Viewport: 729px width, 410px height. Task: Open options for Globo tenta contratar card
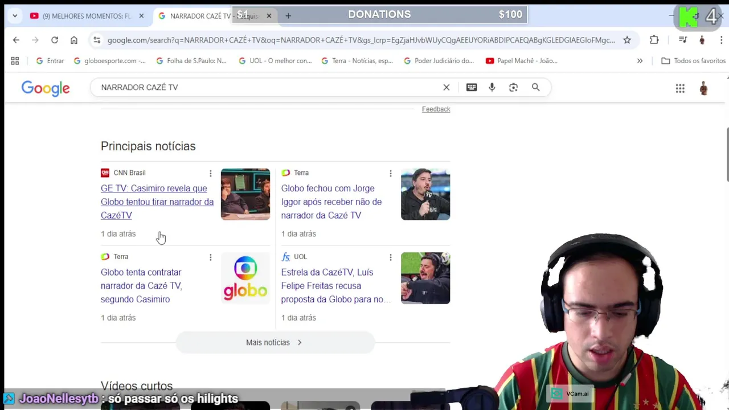click(210, 257)
